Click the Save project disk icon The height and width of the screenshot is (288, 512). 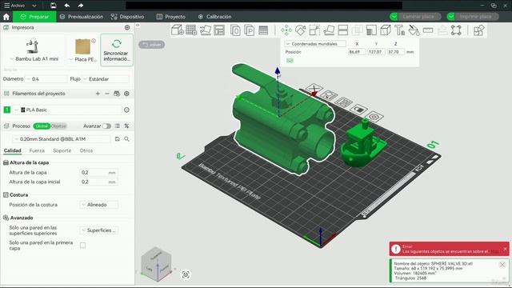(54, 6)
